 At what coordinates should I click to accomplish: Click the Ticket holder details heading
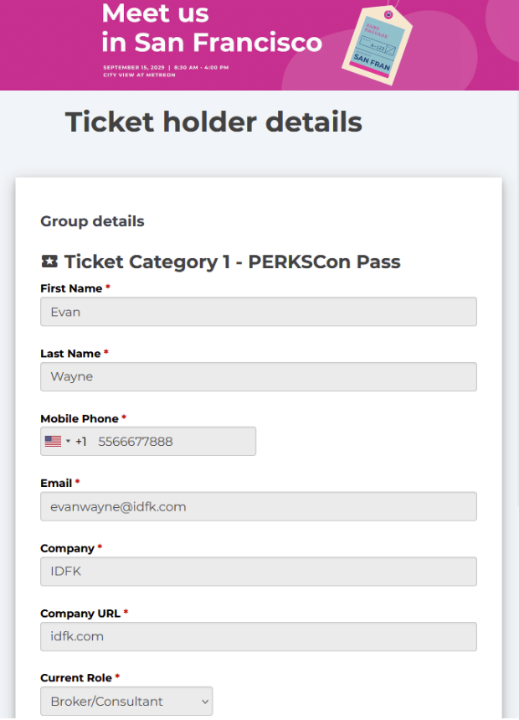click(x=213, y=122)
